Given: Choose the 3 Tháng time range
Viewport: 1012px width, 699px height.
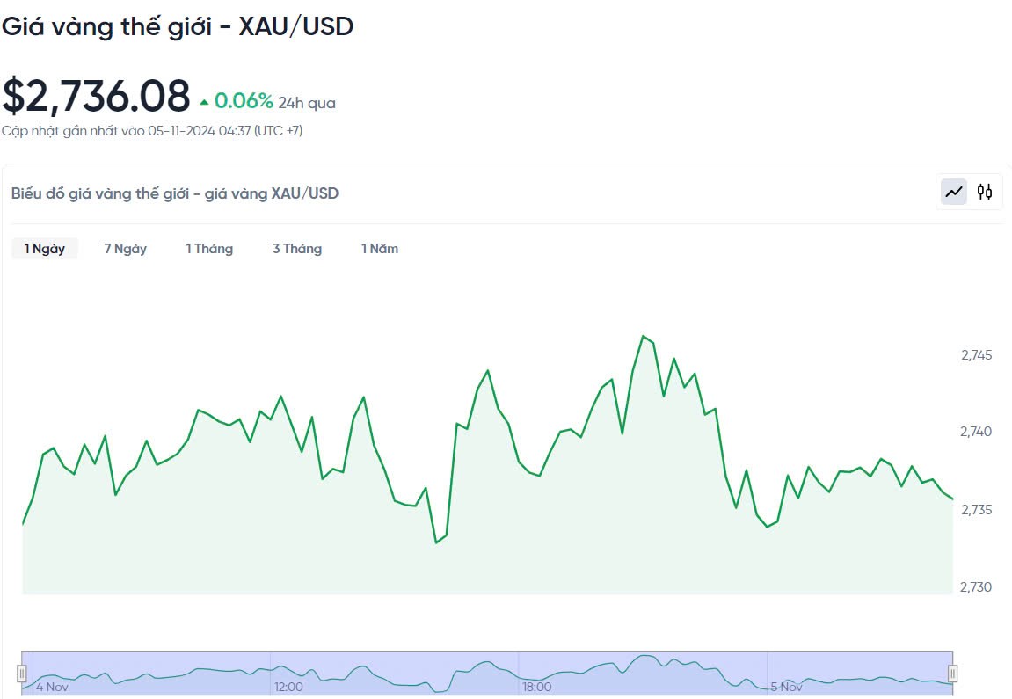Looking at the screenshot, I should click(297, 249).
